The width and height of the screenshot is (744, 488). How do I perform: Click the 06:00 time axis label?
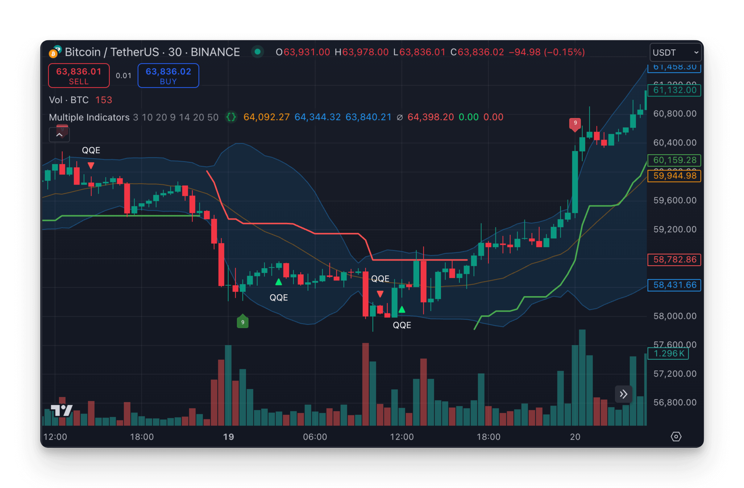pyautogui.click(x=315, y=437)
